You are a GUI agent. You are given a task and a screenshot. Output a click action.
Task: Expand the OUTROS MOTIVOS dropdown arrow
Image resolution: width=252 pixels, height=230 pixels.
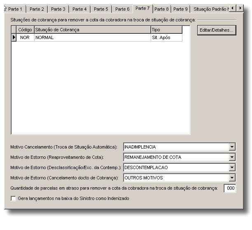232,178
